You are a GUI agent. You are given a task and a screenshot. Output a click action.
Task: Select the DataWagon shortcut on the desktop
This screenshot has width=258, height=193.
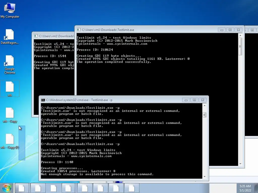pos(10,37)
